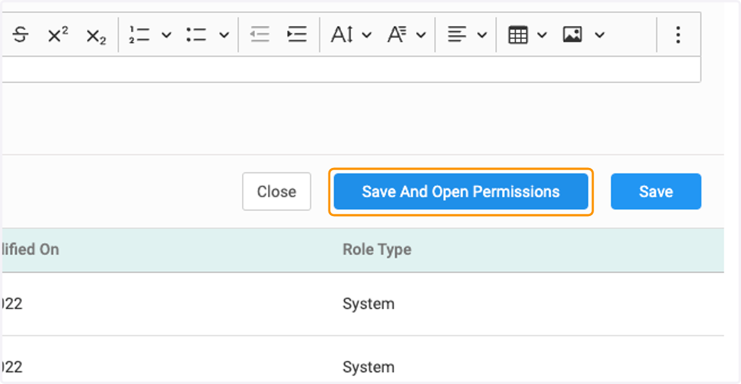This screenshot has height=384, width=741.
Task: Insert a bulleted list
Action: [x=196, y=35]
